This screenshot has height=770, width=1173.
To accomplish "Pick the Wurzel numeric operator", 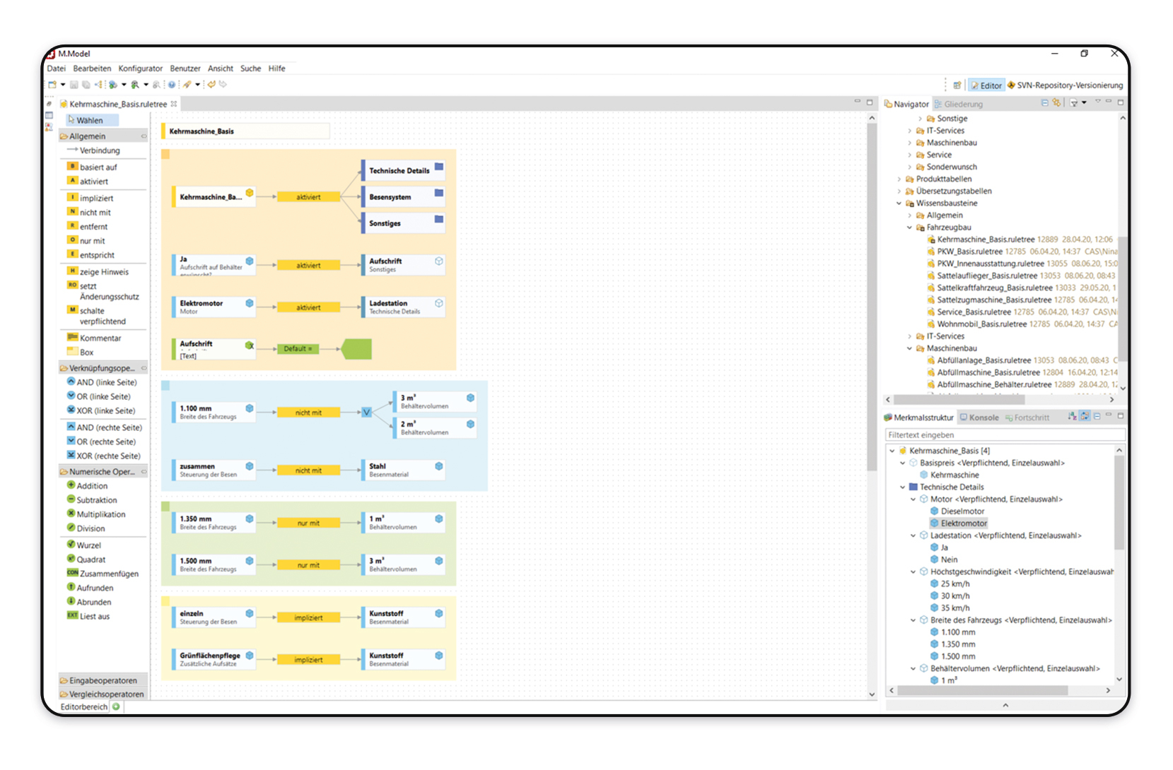I will click(84, 545).
